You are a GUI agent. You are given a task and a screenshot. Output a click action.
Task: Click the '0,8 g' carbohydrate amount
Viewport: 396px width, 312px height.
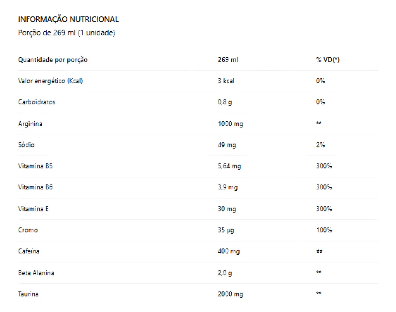[225, 102]
